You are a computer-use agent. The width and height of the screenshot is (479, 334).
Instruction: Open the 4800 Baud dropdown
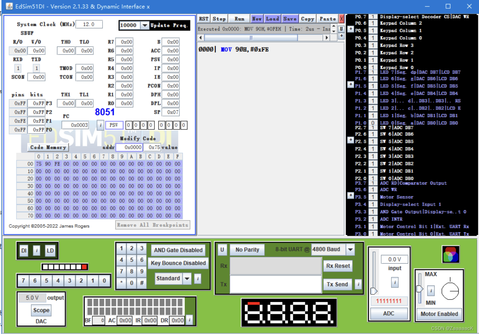(x=350, y=250)
